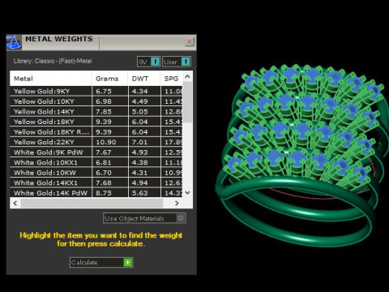
Task: Click the Metal Weights scale icon
Action: click(14, 42)
